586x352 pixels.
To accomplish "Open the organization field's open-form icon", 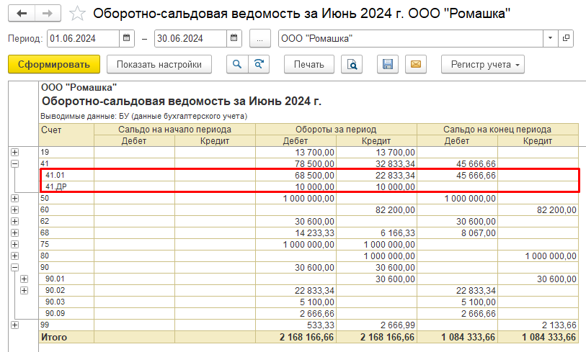I will tap(566, 38).
